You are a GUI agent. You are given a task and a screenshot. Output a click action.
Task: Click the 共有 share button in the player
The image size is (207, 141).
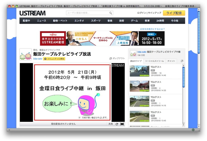coord(111,124)
